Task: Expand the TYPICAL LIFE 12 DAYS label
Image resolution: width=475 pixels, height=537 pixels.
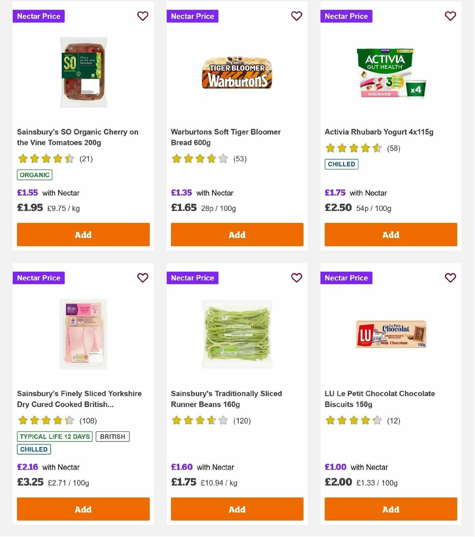Action: 54,436
